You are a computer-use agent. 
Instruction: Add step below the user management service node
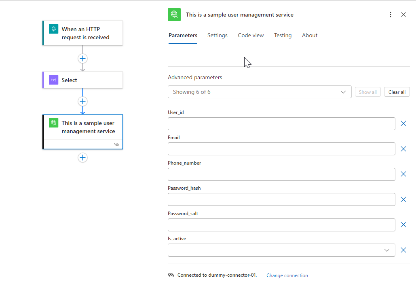[82, 158]
